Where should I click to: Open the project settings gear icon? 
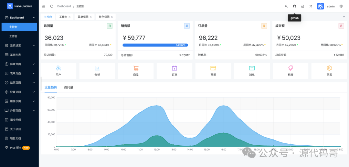pos(341,6)
